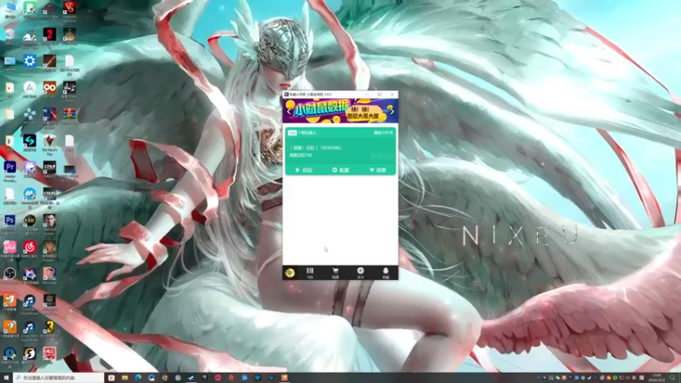Open the pink bilibili tool desktop icon

(9, 249)
